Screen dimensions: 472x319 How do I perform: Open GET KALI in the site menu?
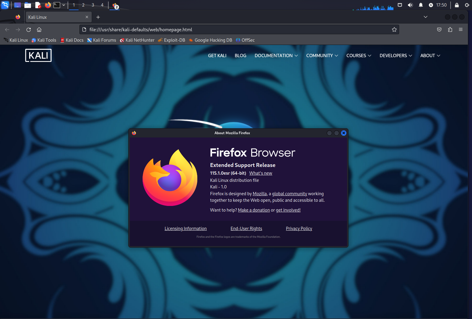[x=217, y=56]
